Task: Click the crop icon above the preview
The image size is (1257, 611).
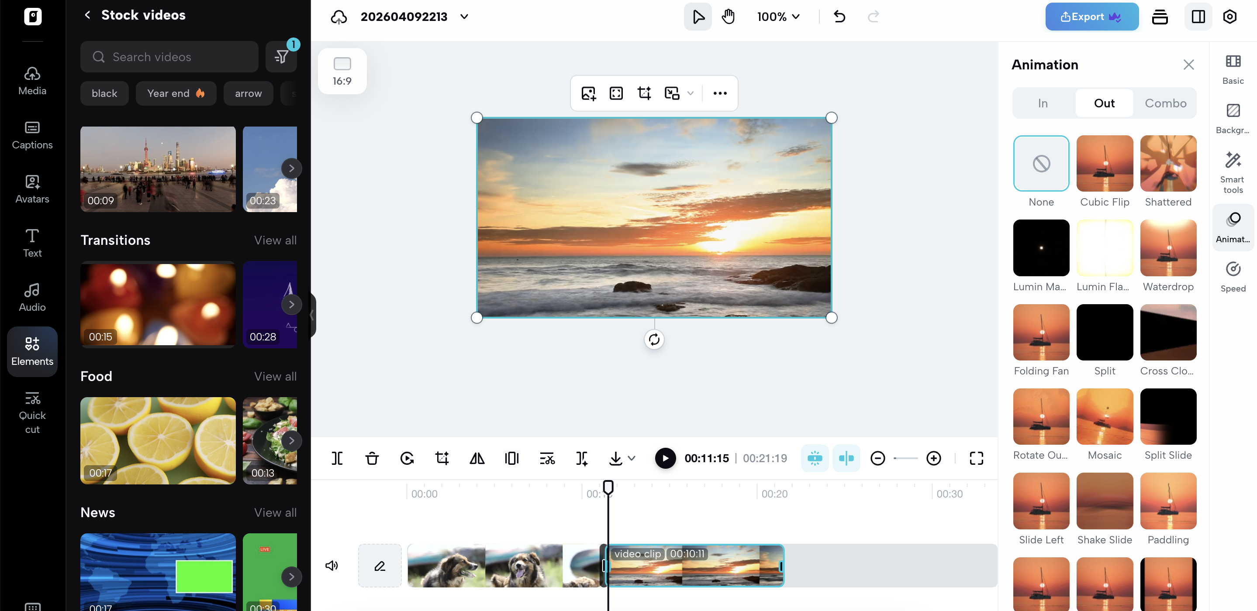Action: tap(644, 93)
